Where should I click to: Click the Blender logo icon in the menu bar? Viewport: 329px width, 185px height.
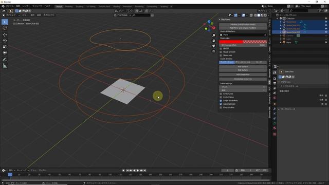click(3, 6)
